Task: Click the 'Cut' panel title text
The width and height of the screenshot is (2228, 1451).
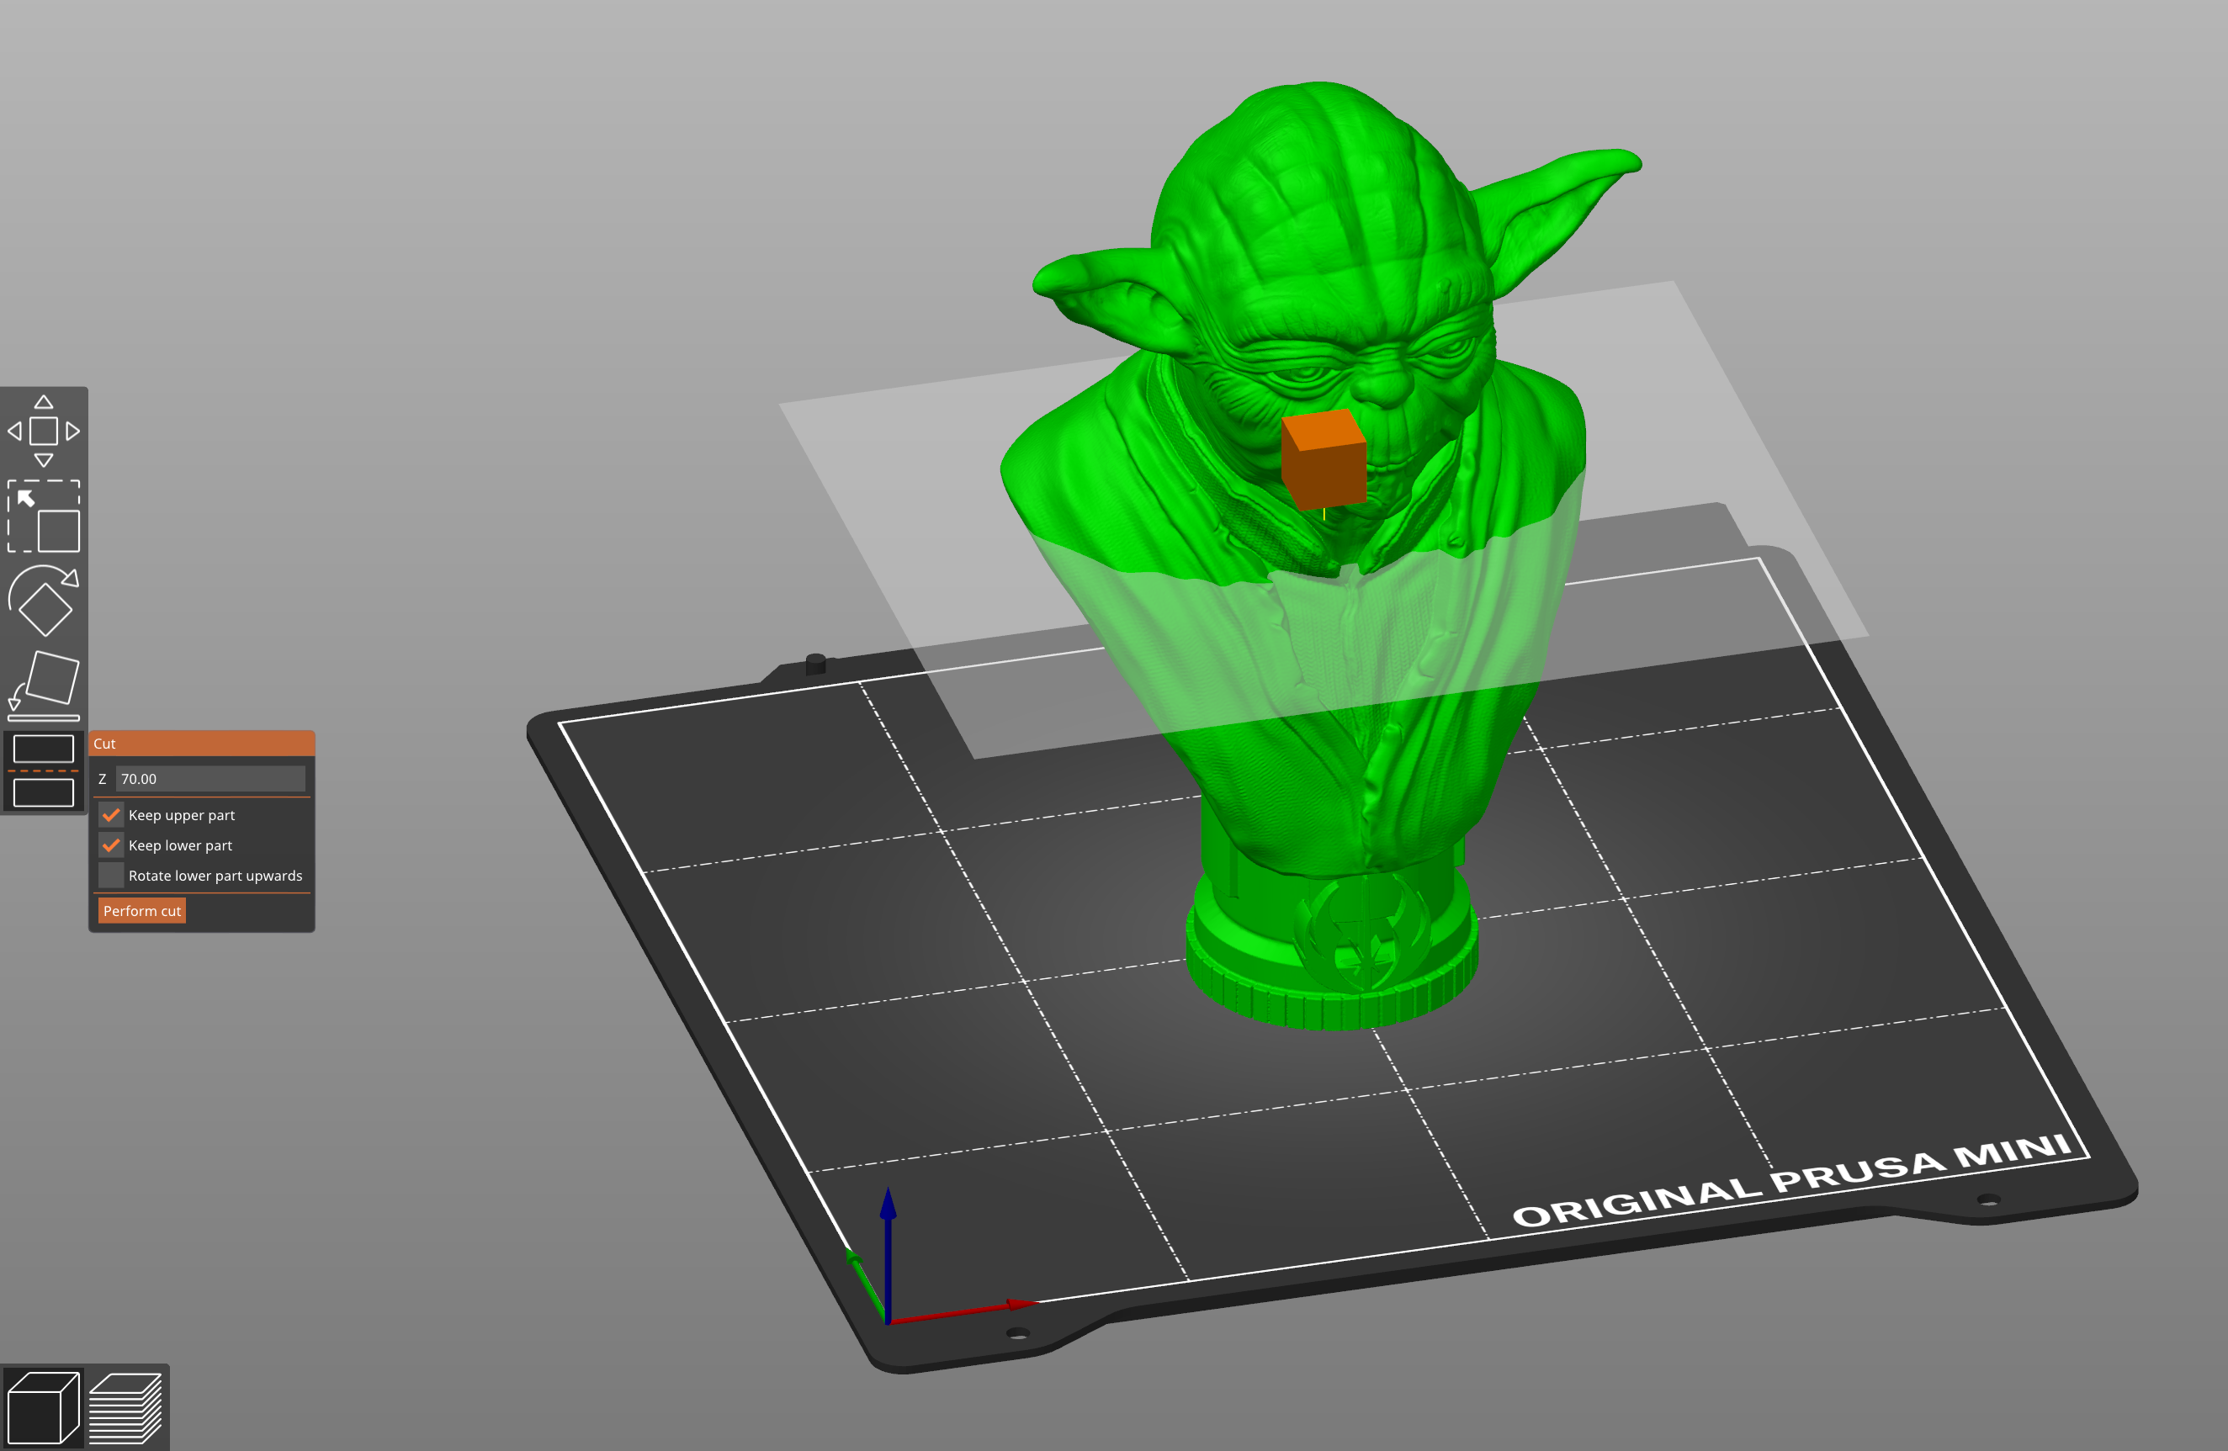Action: pos(103,744)
